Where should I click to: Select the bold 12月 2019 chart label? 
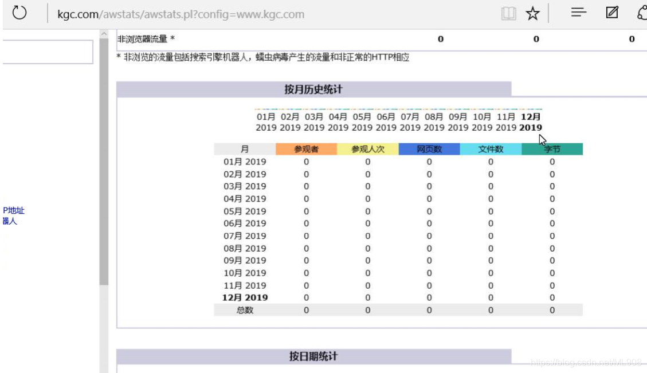click(x=531, y=122)
